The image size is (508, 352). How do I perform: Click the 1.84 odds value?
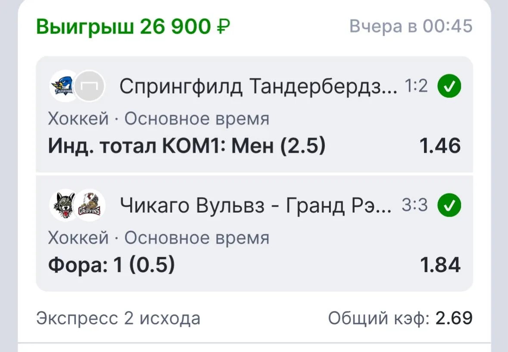(x=440, y=265)
